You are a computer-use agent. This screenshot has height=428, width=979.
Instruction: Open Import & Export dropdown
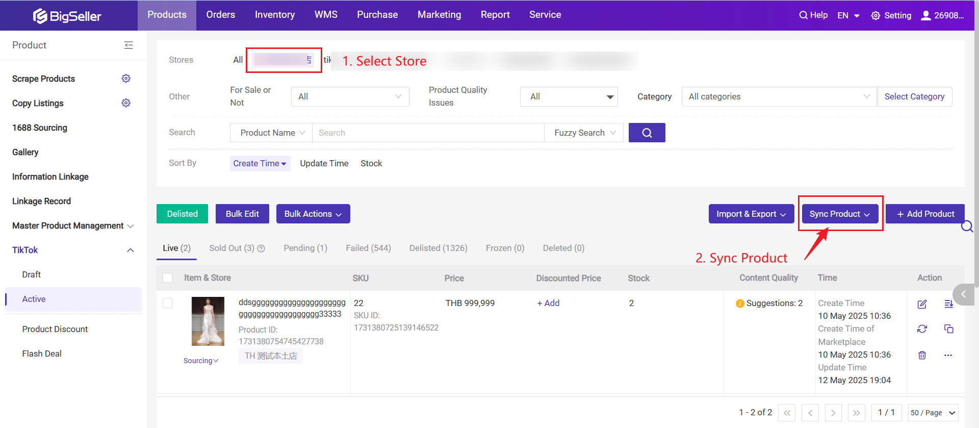[751, 214]
